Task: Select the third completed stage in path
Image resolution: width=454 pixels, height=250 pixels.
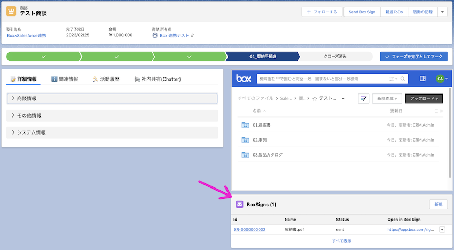Action: pos(190,57)
